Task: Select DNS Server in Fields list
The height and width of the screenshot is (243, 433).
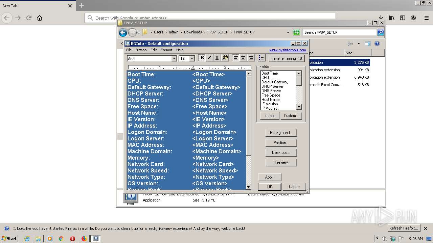Action: tap(271, 91)
